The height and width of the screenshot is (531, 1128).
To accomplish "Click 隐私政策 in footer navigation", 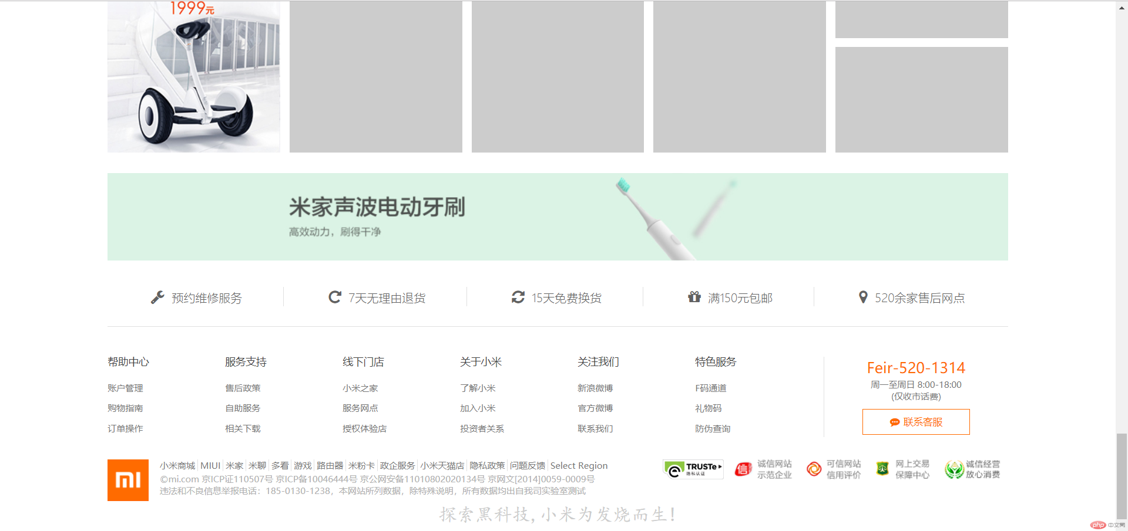I will 487,465.
